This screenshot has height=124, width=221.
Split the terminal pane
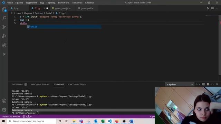pos(203,84)
